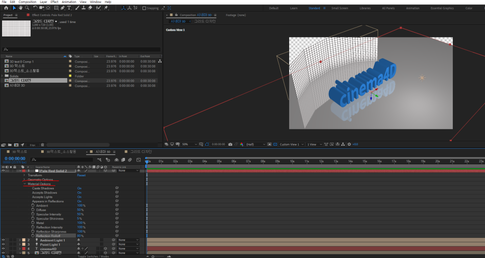
Task: Click Draft 3D icon in timeline header
Action: [107, 159]
